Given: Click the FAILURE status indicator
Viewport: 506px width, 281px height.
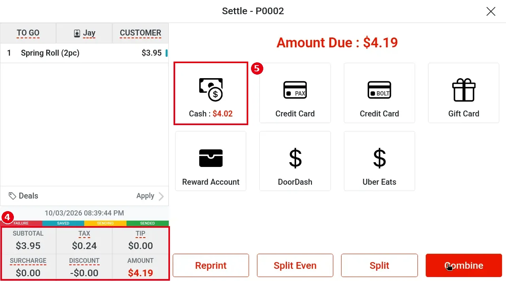Looking at the screenshot, I should (21, 223).
